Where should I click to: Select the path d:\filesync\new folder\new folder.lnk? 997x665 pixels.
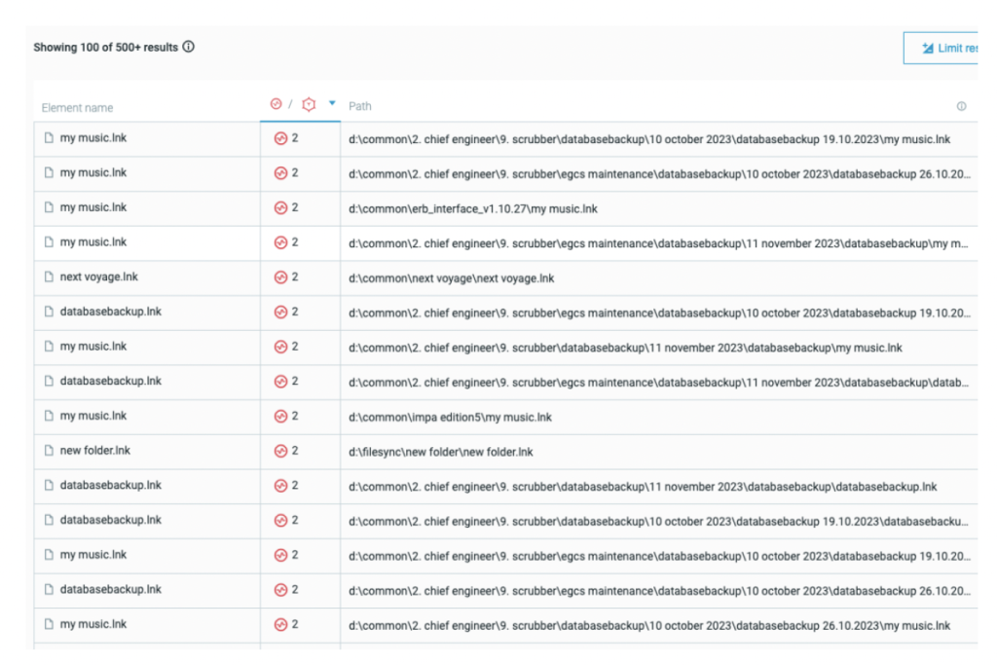(440, 452)
